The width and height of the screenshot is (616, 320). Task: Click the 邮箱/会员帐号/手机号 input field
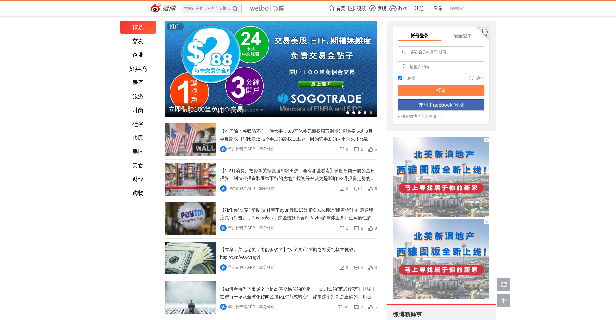pyautogui.click(x=441, y=52)
